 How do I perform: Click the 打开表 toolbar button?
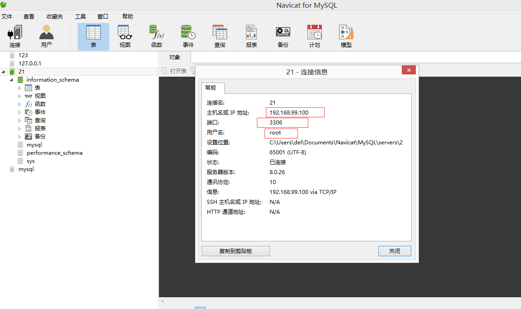174,71
